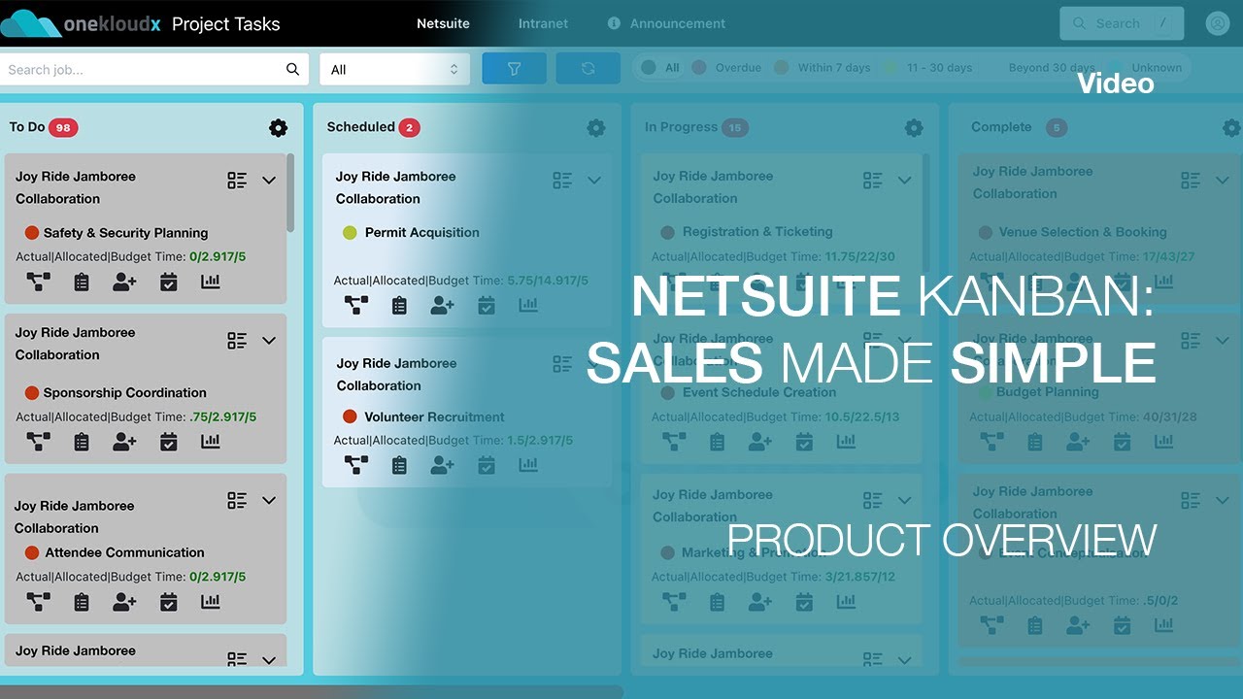Open Scheduled column settings gear
The height and width of the screenshot is (699, 1243).
596,128
